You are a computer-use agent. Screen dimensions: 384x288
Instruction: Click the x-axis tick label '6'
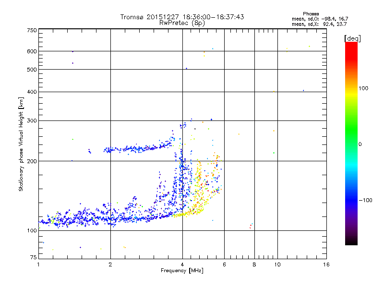(x=224, y=264)
